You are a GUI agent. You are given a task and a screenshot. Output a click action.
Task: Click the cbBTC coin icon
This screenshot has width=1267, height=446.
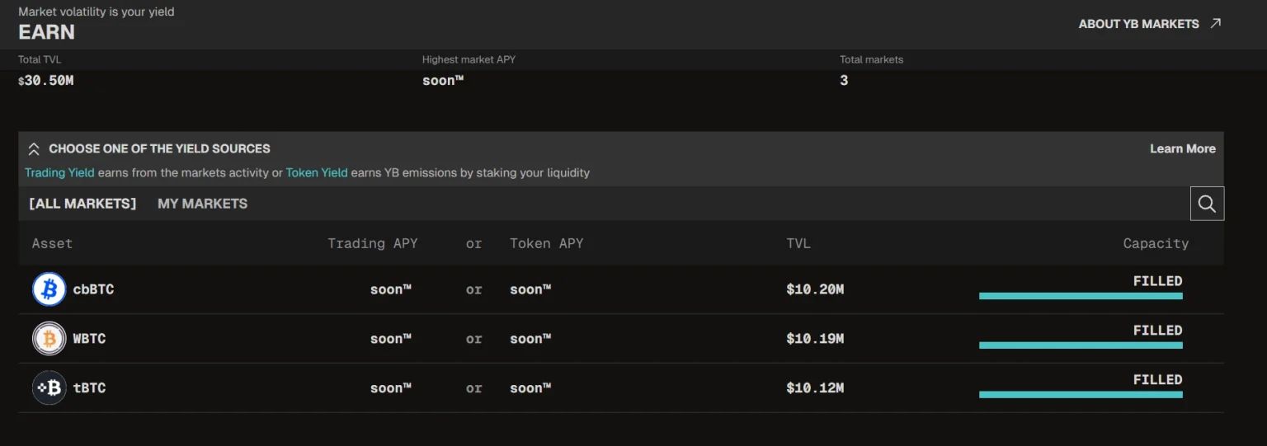coord(49,289)
